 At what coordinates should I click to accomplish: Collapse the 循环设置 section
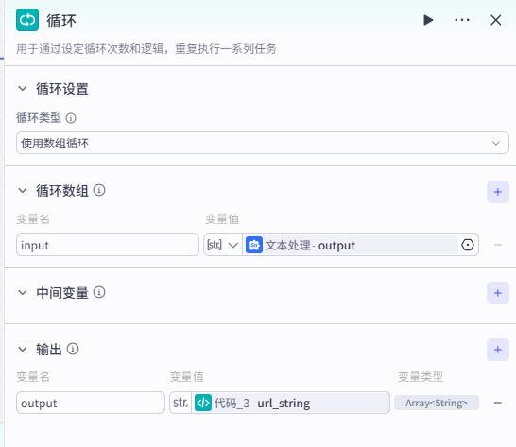pyautogui.click(x=23, y=88)
